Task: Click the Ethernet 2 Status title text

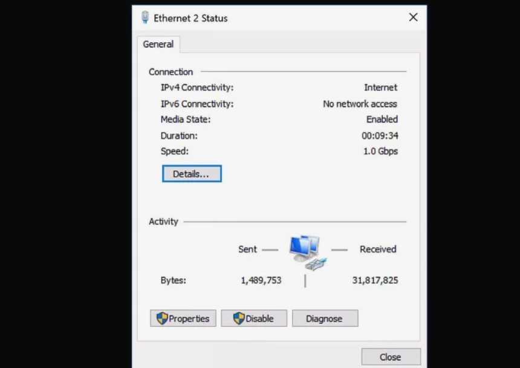Action: click(x=190, y=18)
